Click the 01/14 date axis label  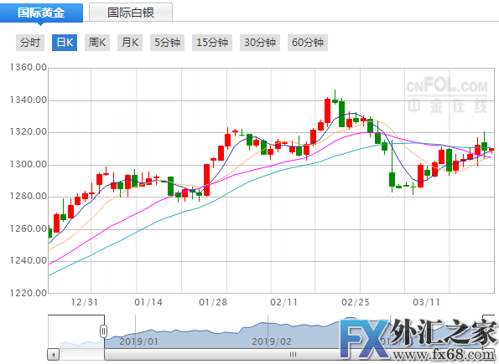(148, 302)
